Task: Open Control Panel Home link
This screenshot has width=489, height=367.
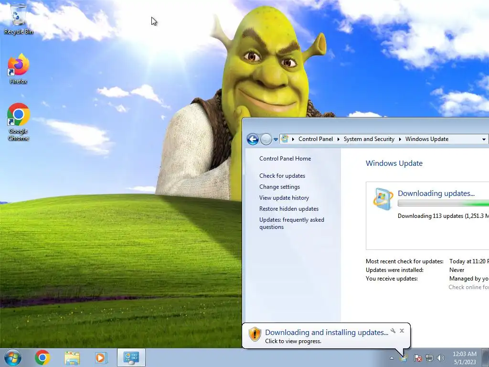Action: (285, 159)
